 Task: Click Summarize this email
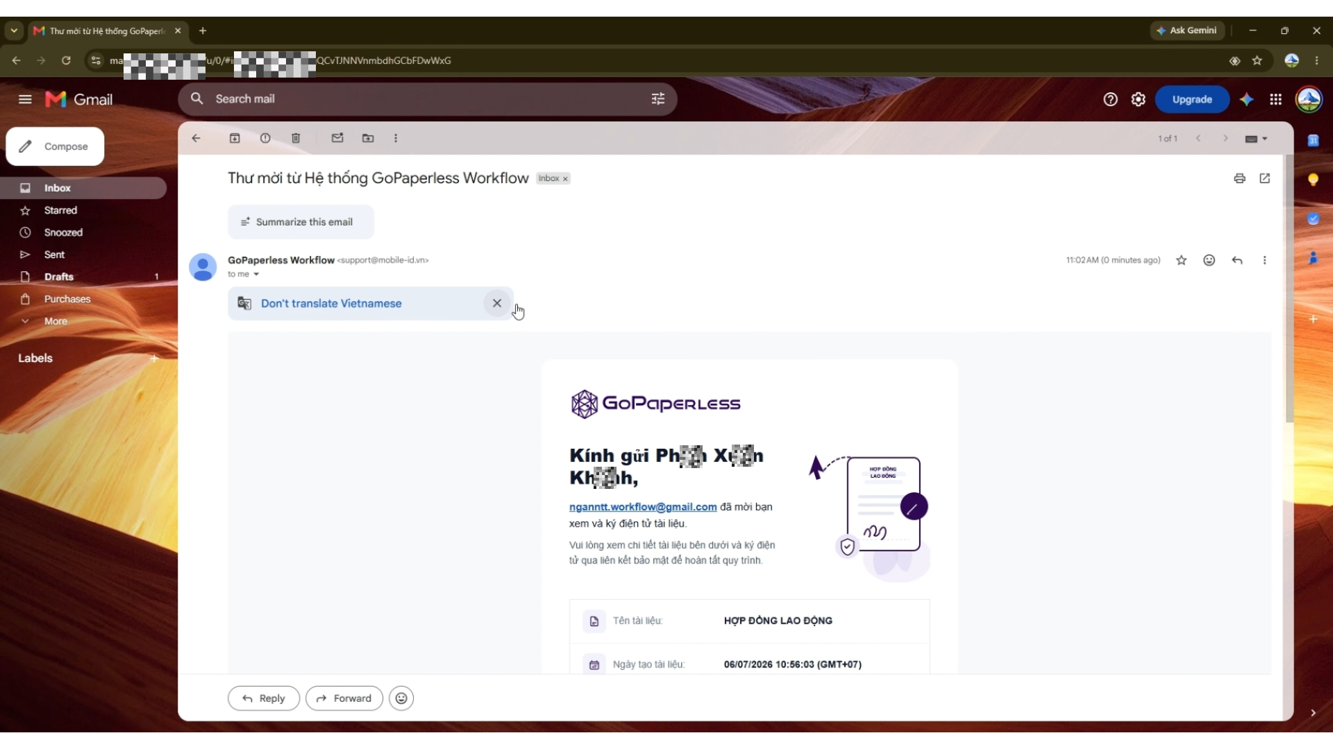point(301,222)
